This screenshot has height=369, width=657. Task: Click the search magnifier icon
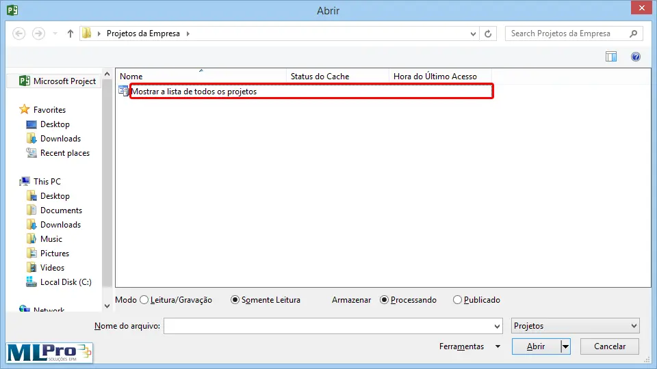[x=633, y=33]
